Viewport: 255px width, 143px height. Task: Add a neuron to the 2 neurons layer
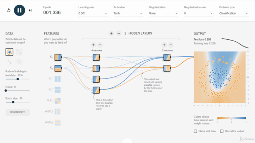[164, 45]
